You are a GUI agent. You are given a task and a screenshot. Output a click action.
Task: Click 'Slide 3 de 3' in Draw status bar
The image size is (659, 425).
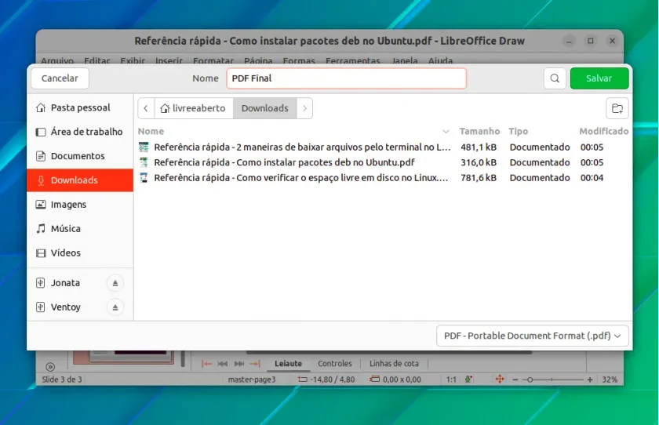coord(62,380)
